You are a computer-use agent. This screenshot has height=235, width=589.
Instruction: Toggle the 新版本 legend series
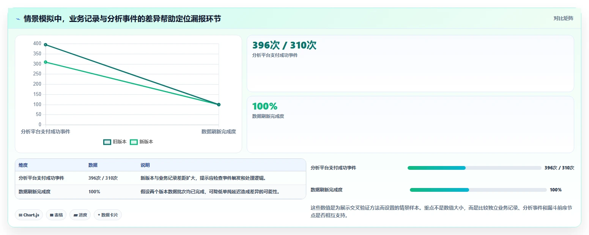coord(142,142)
